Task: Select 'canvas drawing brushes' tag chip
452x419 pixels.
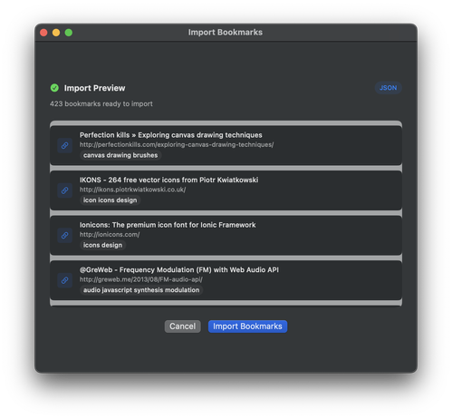Action: coord(120,155)
